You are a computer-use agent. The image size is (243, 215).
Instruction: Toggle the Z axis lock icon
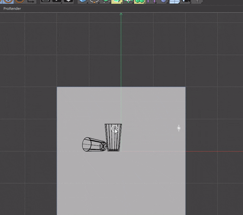click(19, 1)
